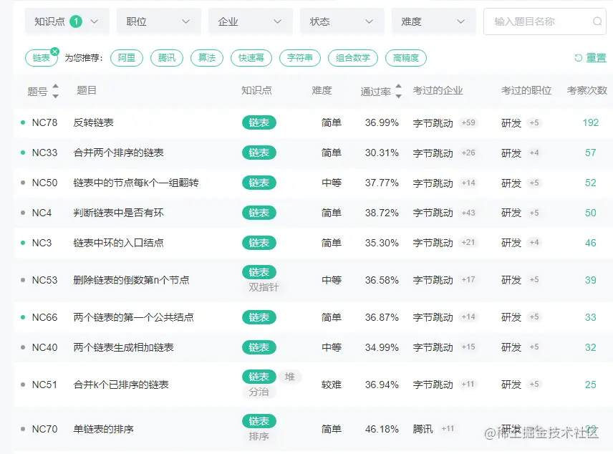The image size is (613, 454).
Task: Click the pass rate 38.72%
Action: coord(382,213)
